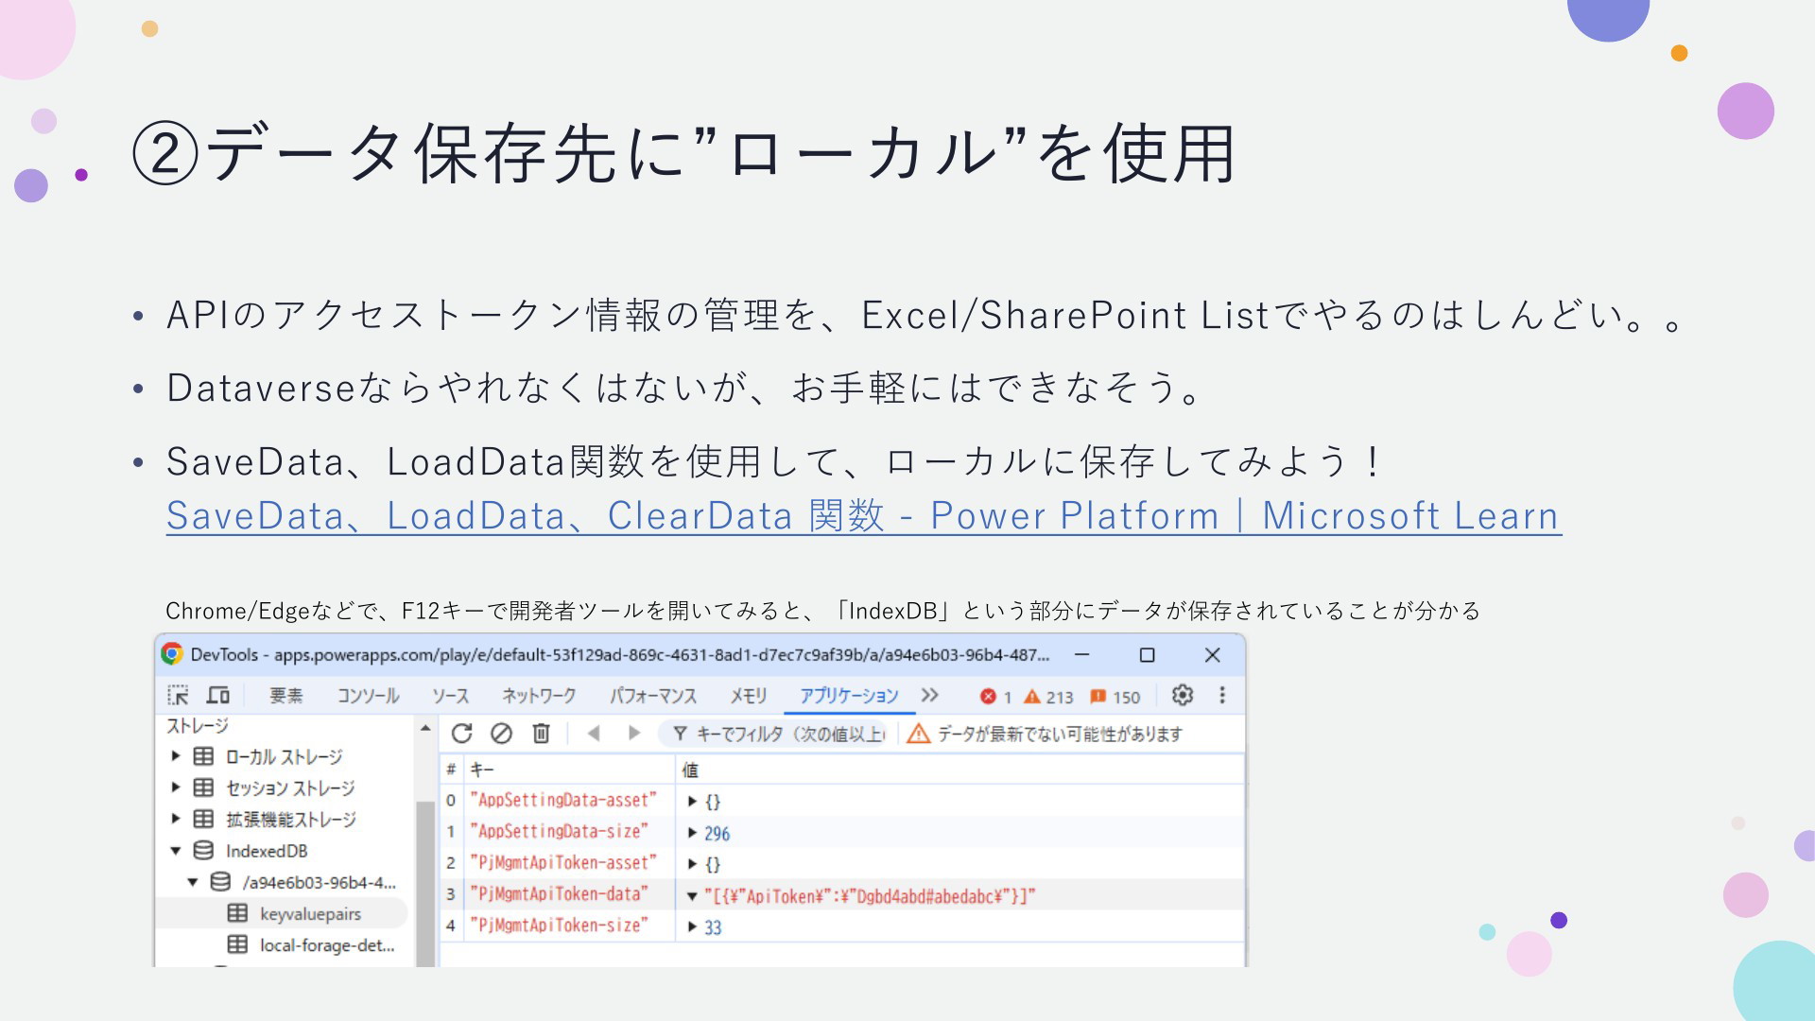Click the red error count icon

pyautogui.click(x=988, y=697)
